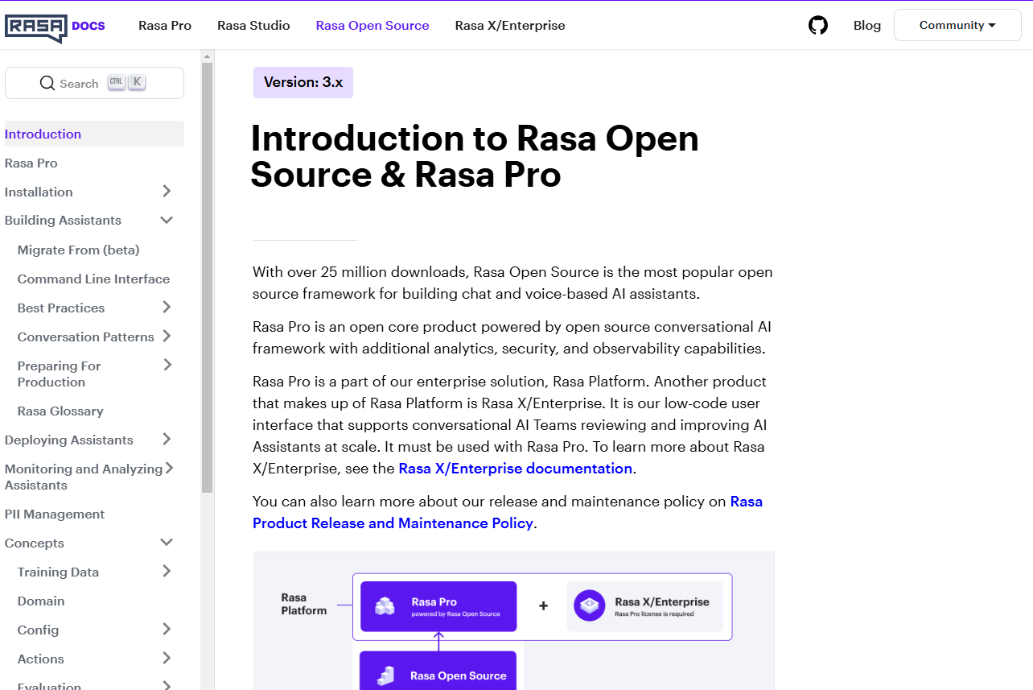Open the Rasa X/Enterprise documentation link
The width and height of the screenshot is (1033, 690).
515,469
